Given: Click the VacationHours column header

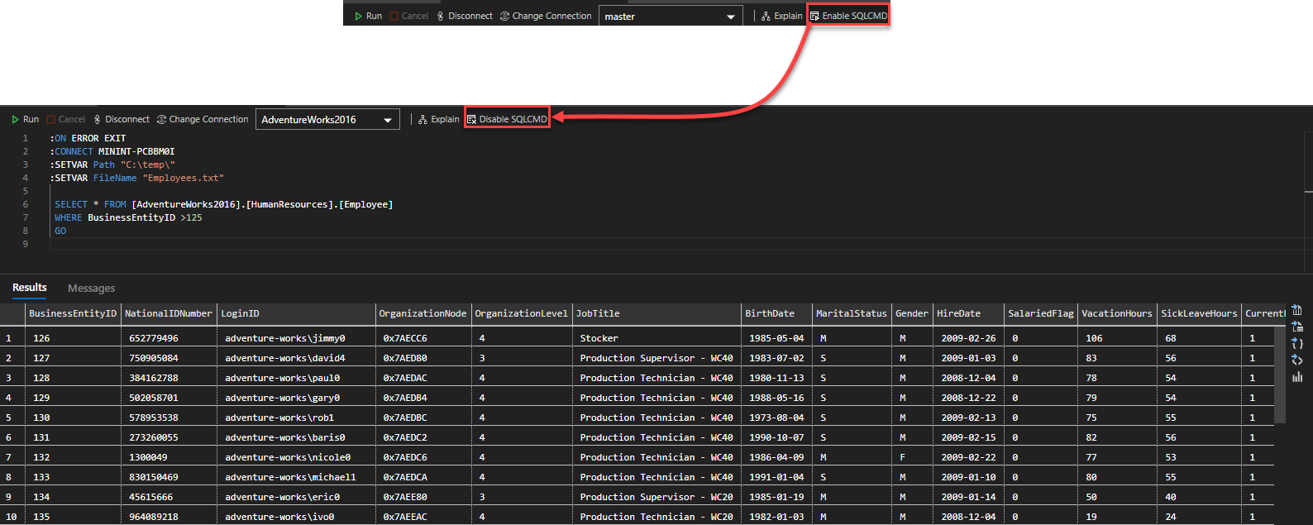Looking at the screenshot, I should [x=1117, y=313].
